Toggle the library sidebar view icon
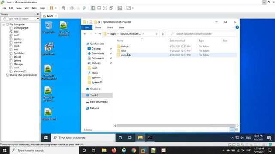The image size is (275, 154). pyautogui.click(x=93, y=8)
